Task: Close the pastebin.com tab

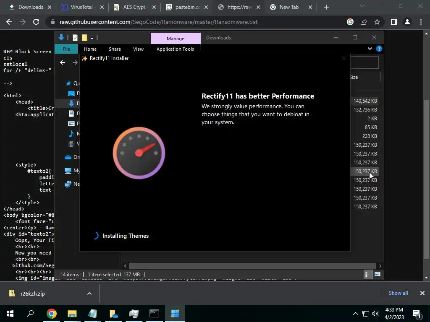Action: tap(206, 7)
